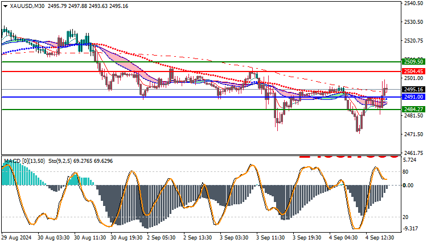427x244 pixels.
Task: Click the 2 Sep 13:30 time label
Action: (x=198, y=238)
